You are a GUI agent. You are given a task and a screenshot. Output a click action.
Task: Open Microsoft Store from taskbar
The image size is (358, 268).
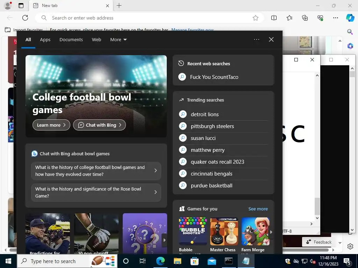coord(194,261)
